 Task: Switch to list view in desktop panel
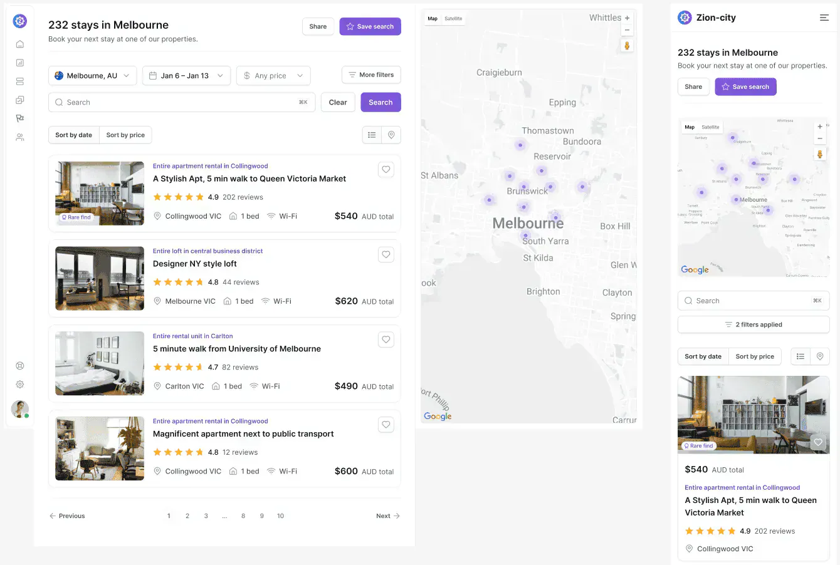click(372, 135)
